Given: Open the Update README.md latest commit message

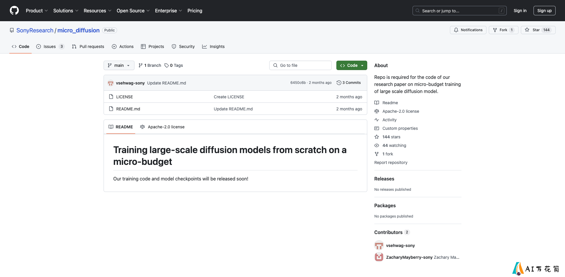Looking at the screenshot, I should point(167,83).
